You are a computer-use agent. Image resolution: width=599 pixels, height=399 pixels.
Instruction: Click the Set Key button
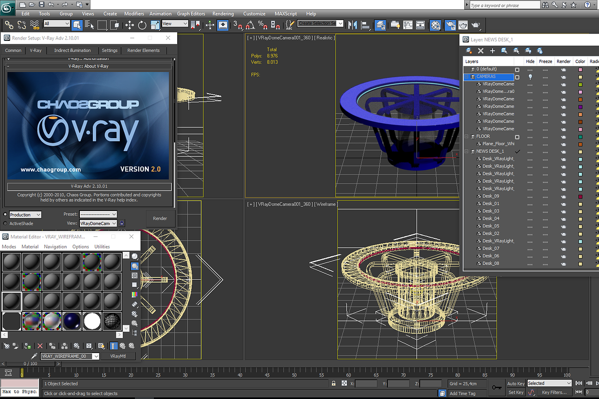(x=516, y=393)
